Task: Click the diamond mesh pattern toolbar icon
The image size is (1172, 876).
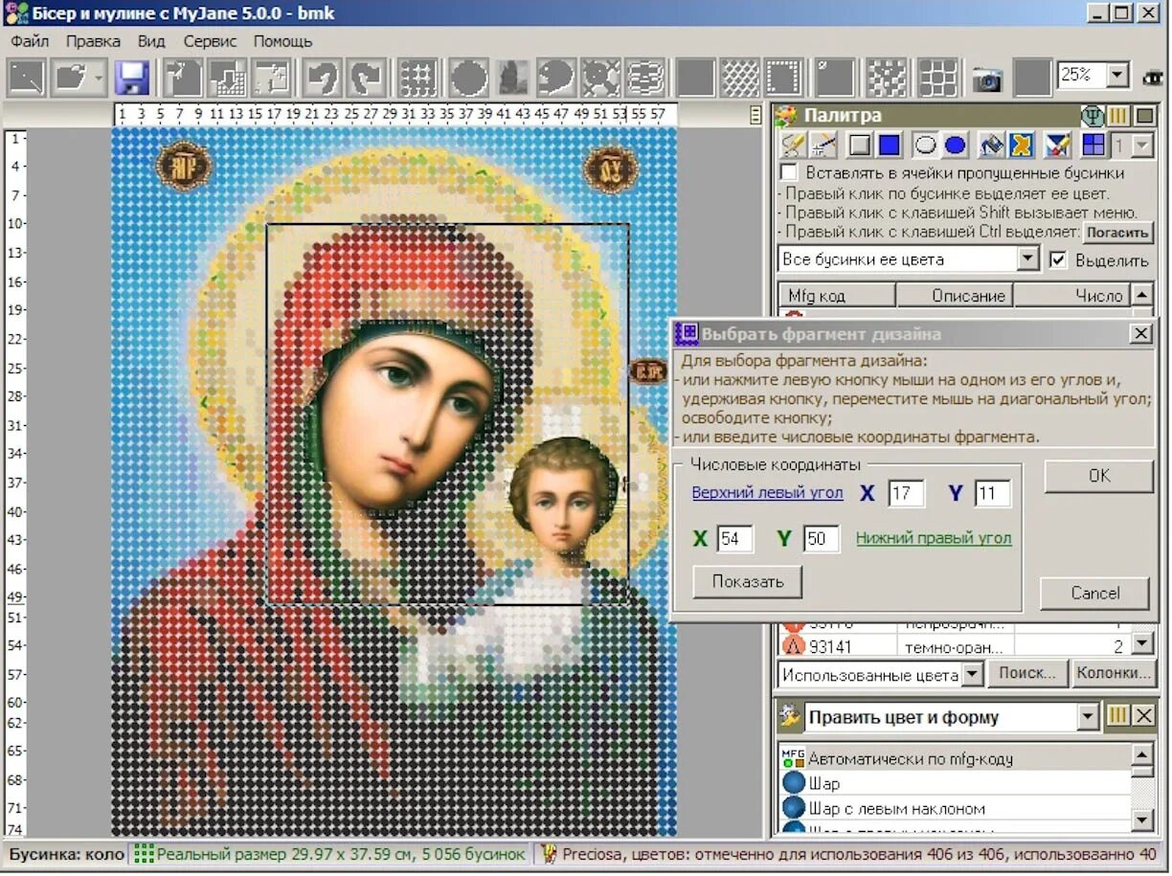Action: [x=740, y=78]
